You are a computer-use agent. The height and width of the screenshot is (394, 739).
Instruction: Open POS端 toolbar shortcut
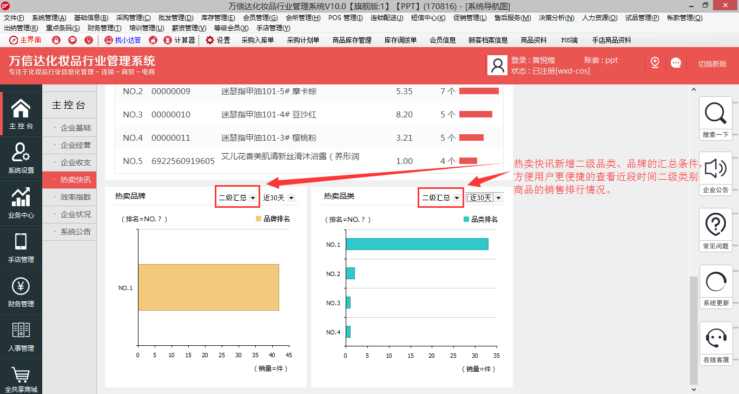pyautogui.click(x=569, y=40)
